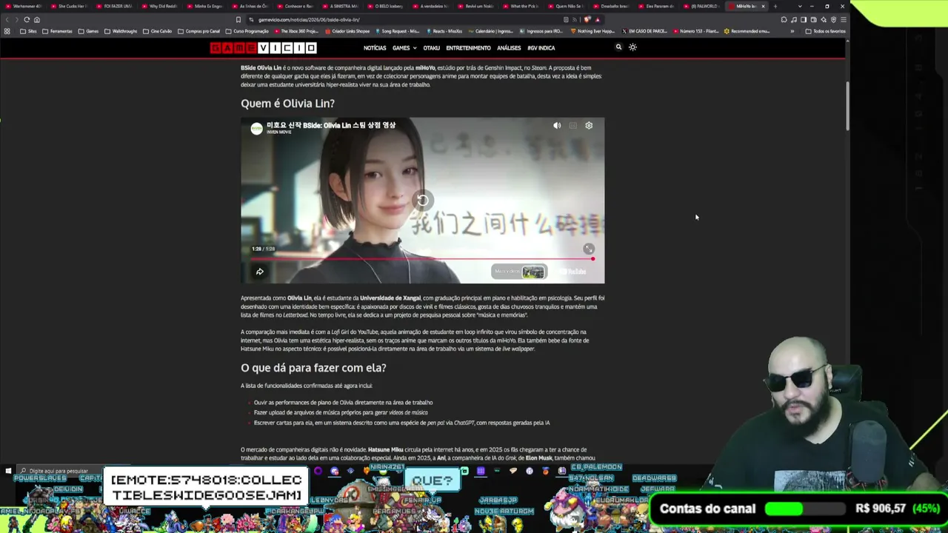
Task: Open the NOTÍCIAS menu item
Action: tap(375, 48)
